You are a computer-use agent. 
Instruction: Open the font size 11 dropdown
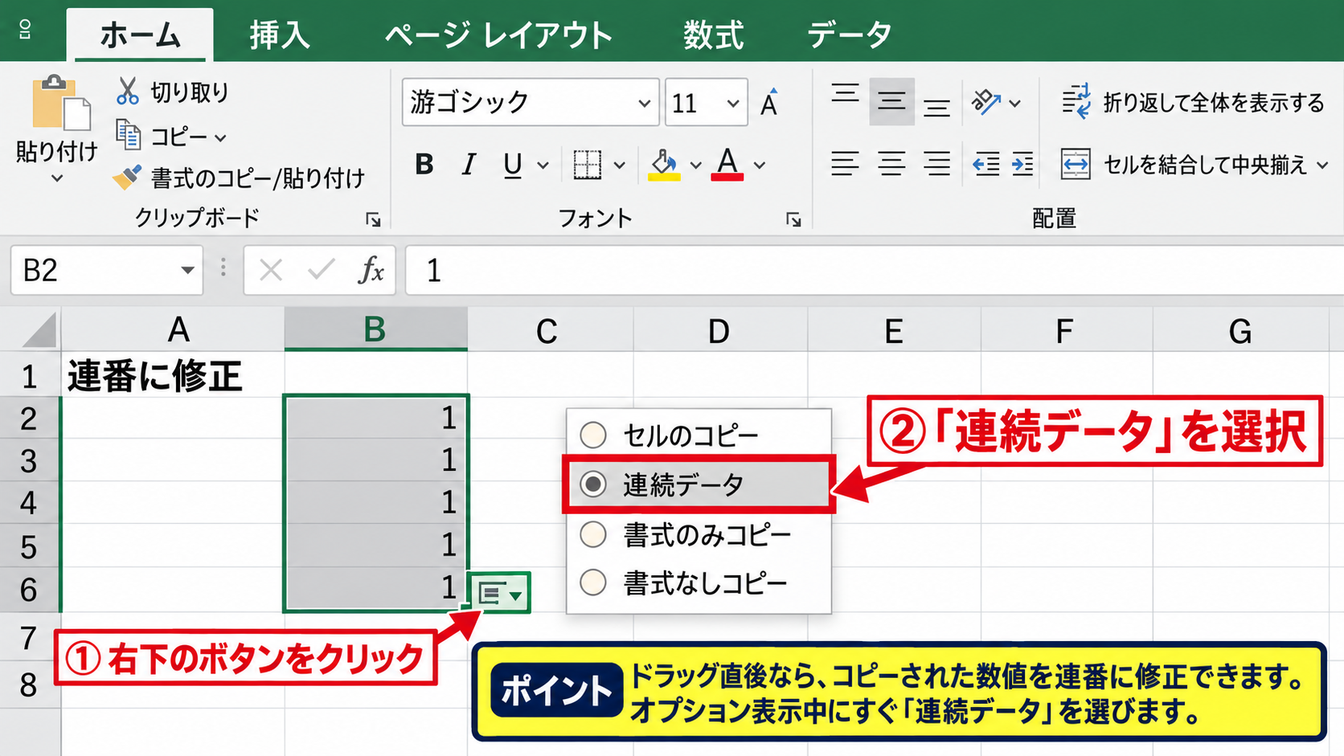click(x=733, y=103)
